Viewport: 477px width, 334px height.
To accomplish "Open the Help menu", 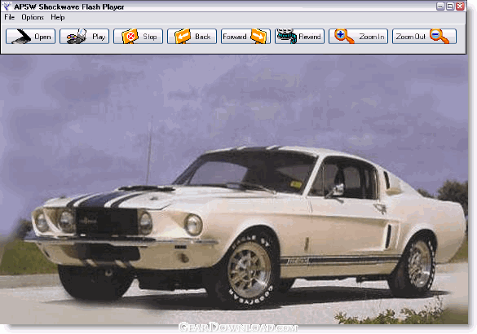I will point(58,17).
